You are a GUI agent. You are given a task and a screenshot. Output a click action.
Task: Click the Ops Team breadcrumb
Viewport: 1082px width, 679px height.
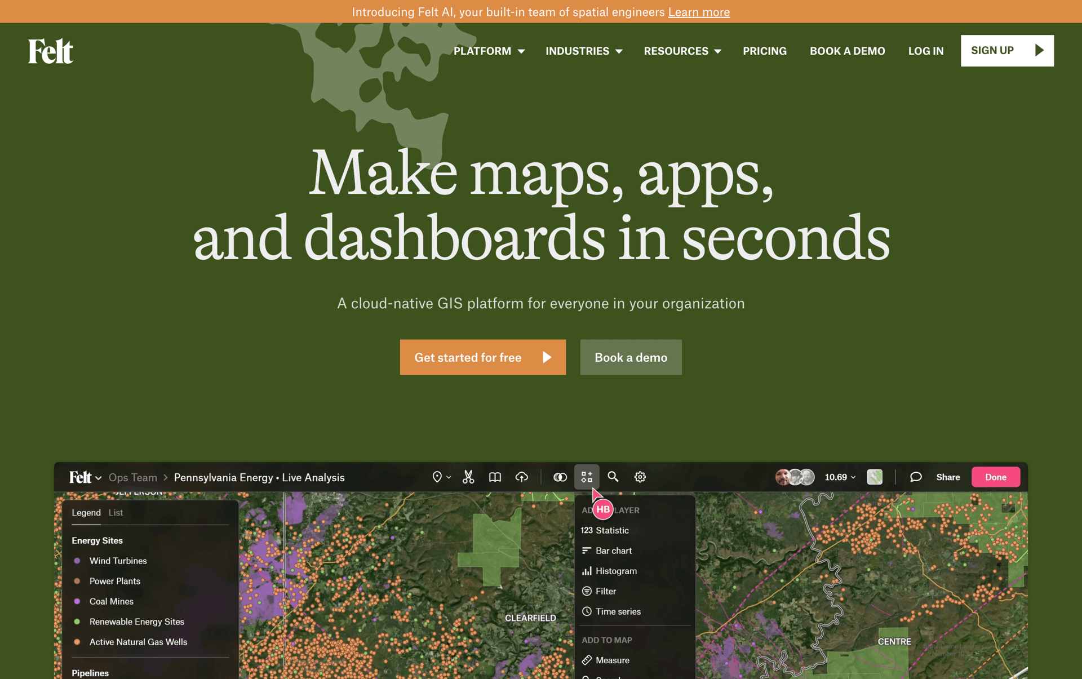[133, 477]
